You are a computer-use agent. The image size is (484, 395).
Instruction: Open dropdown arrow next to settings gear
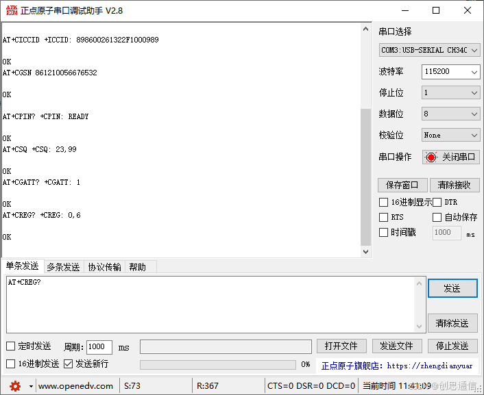(x=31, y=386)
